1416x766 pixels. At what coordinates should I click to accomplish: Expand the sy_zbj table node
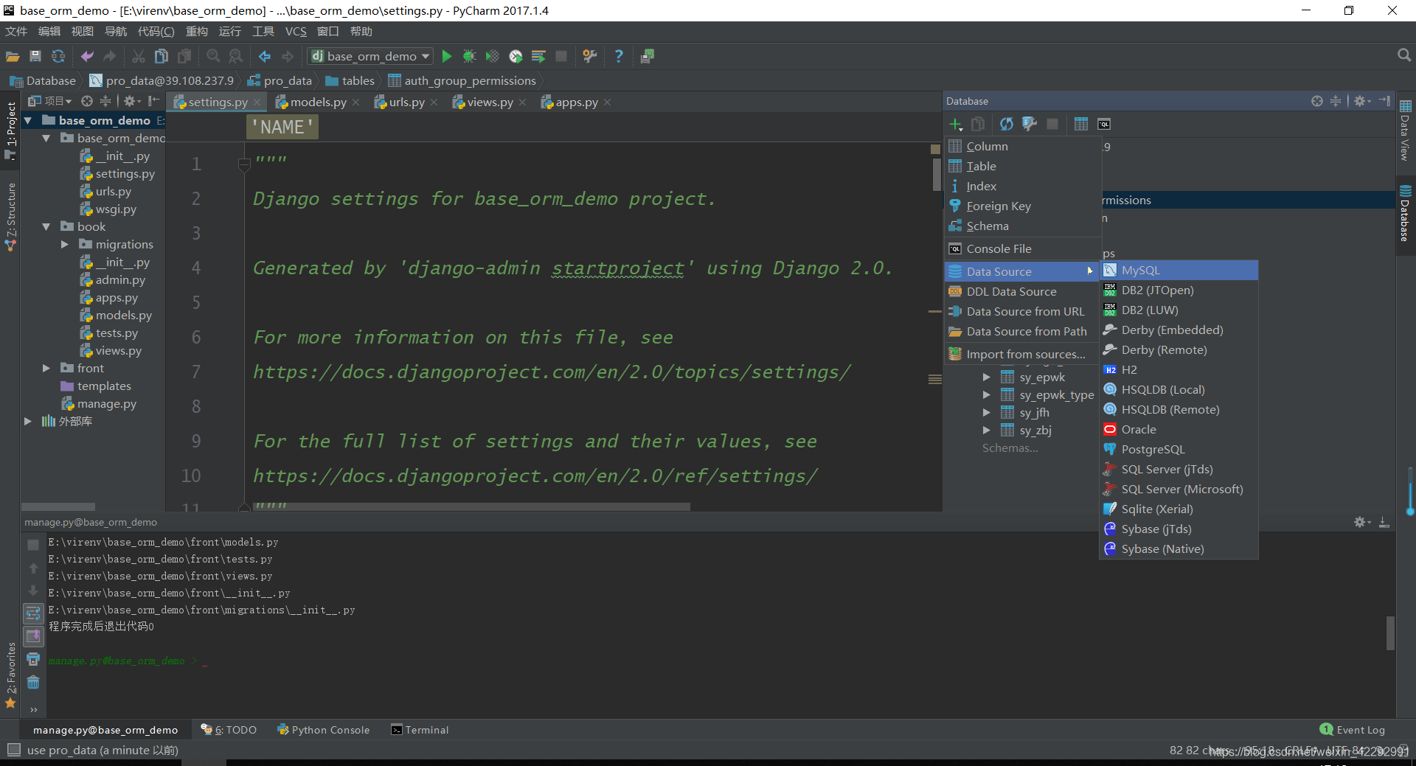pyautogui.click(x=987, y=431)
